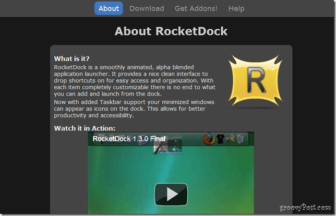Open the About tab
Image resolution: width=336 pixels, height=216 pixels.
tap(109, 8)
